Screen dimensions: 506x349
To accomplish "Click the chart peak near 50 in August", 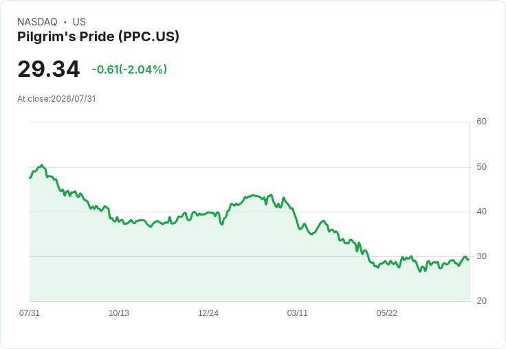I will 42,166.
